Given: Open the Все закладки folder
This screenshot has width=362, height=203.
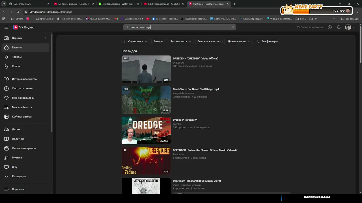Looking at the screenshot, I should point(350,19).
